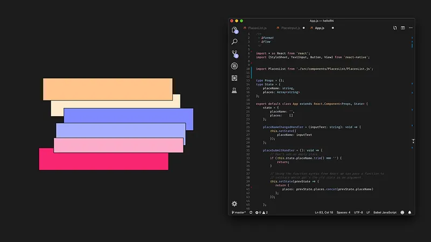Click the pink rectangle swatch
Image resolution: width=431 pixels, height=242 pixels.
[119, 145]
